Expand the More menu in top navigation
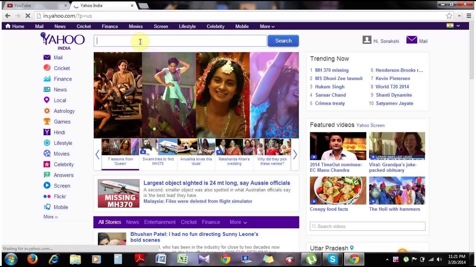This screenshot has height=267, width=476. click(267, 26)
